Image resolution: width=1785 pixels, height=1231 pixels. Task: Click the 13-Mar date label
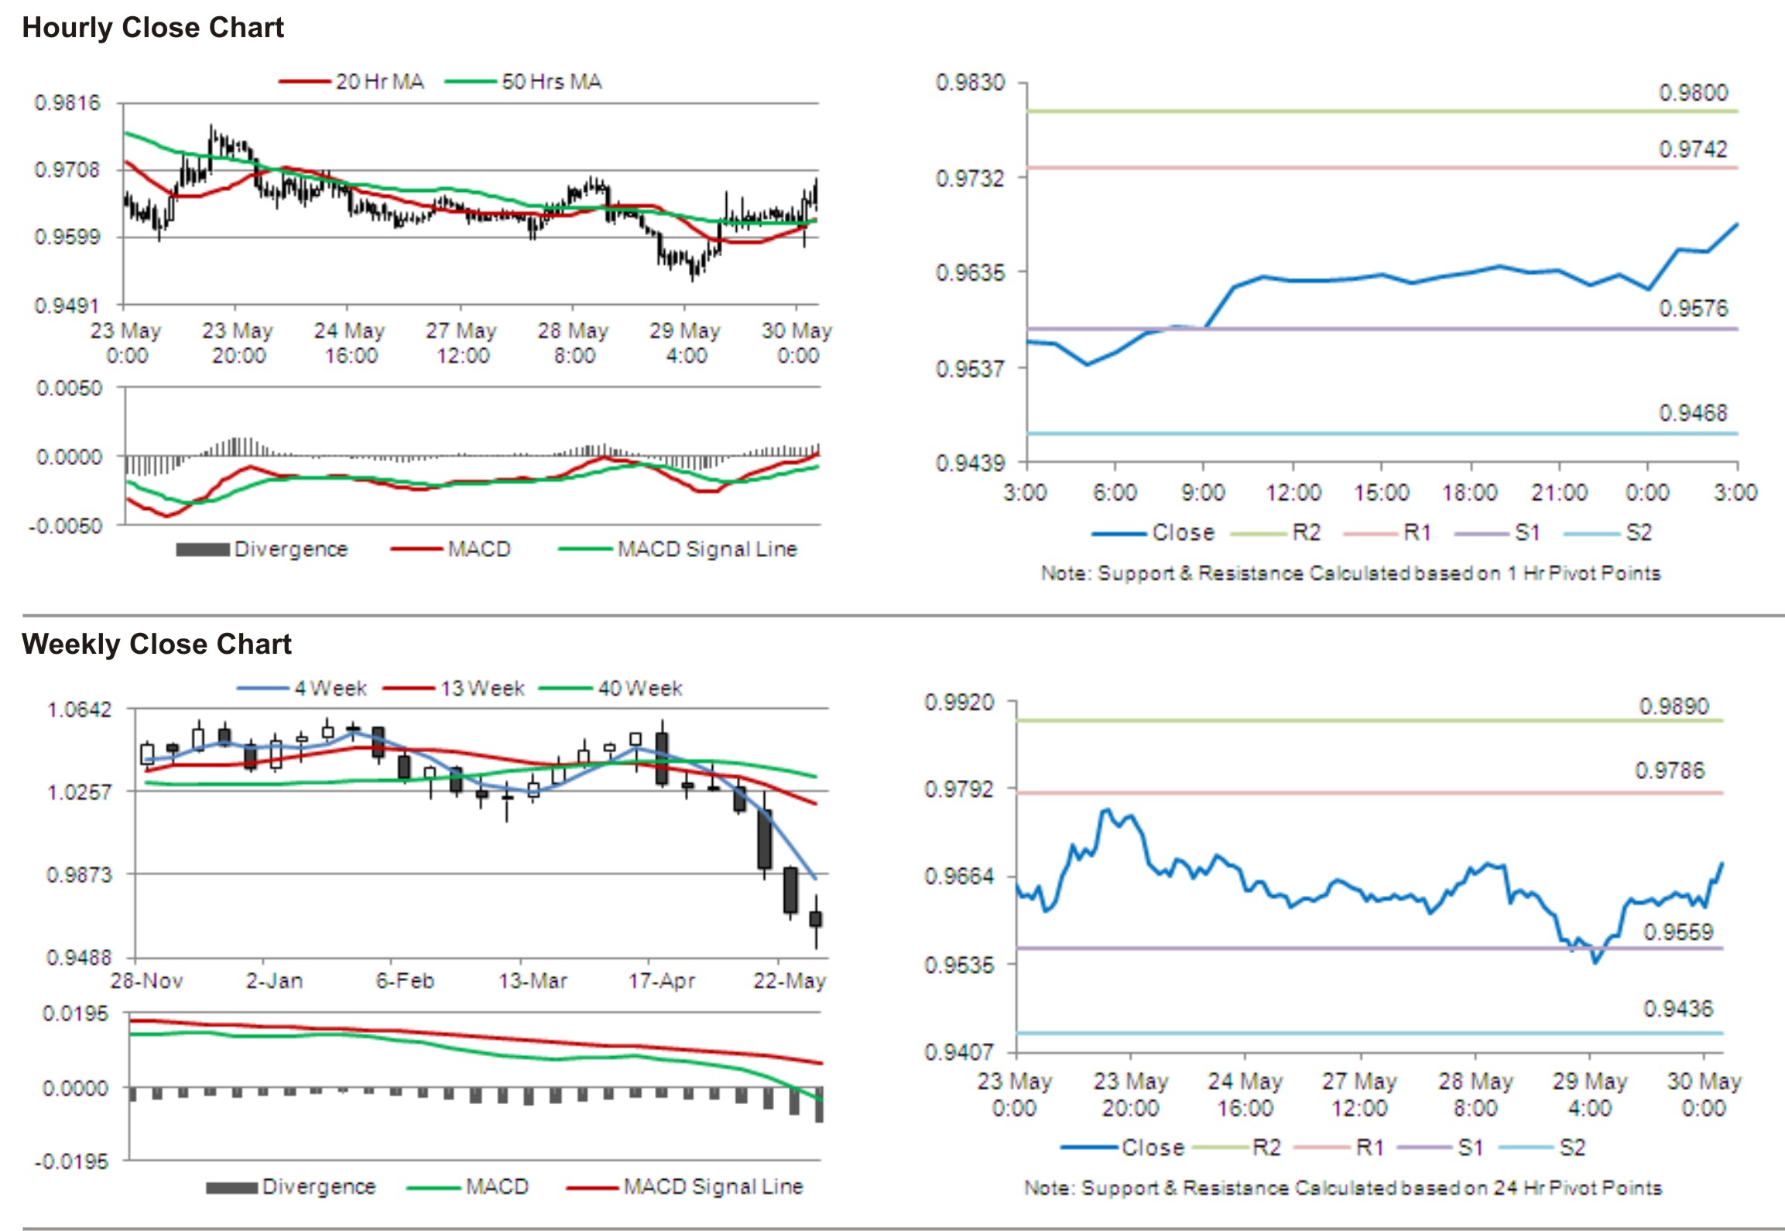533,981
